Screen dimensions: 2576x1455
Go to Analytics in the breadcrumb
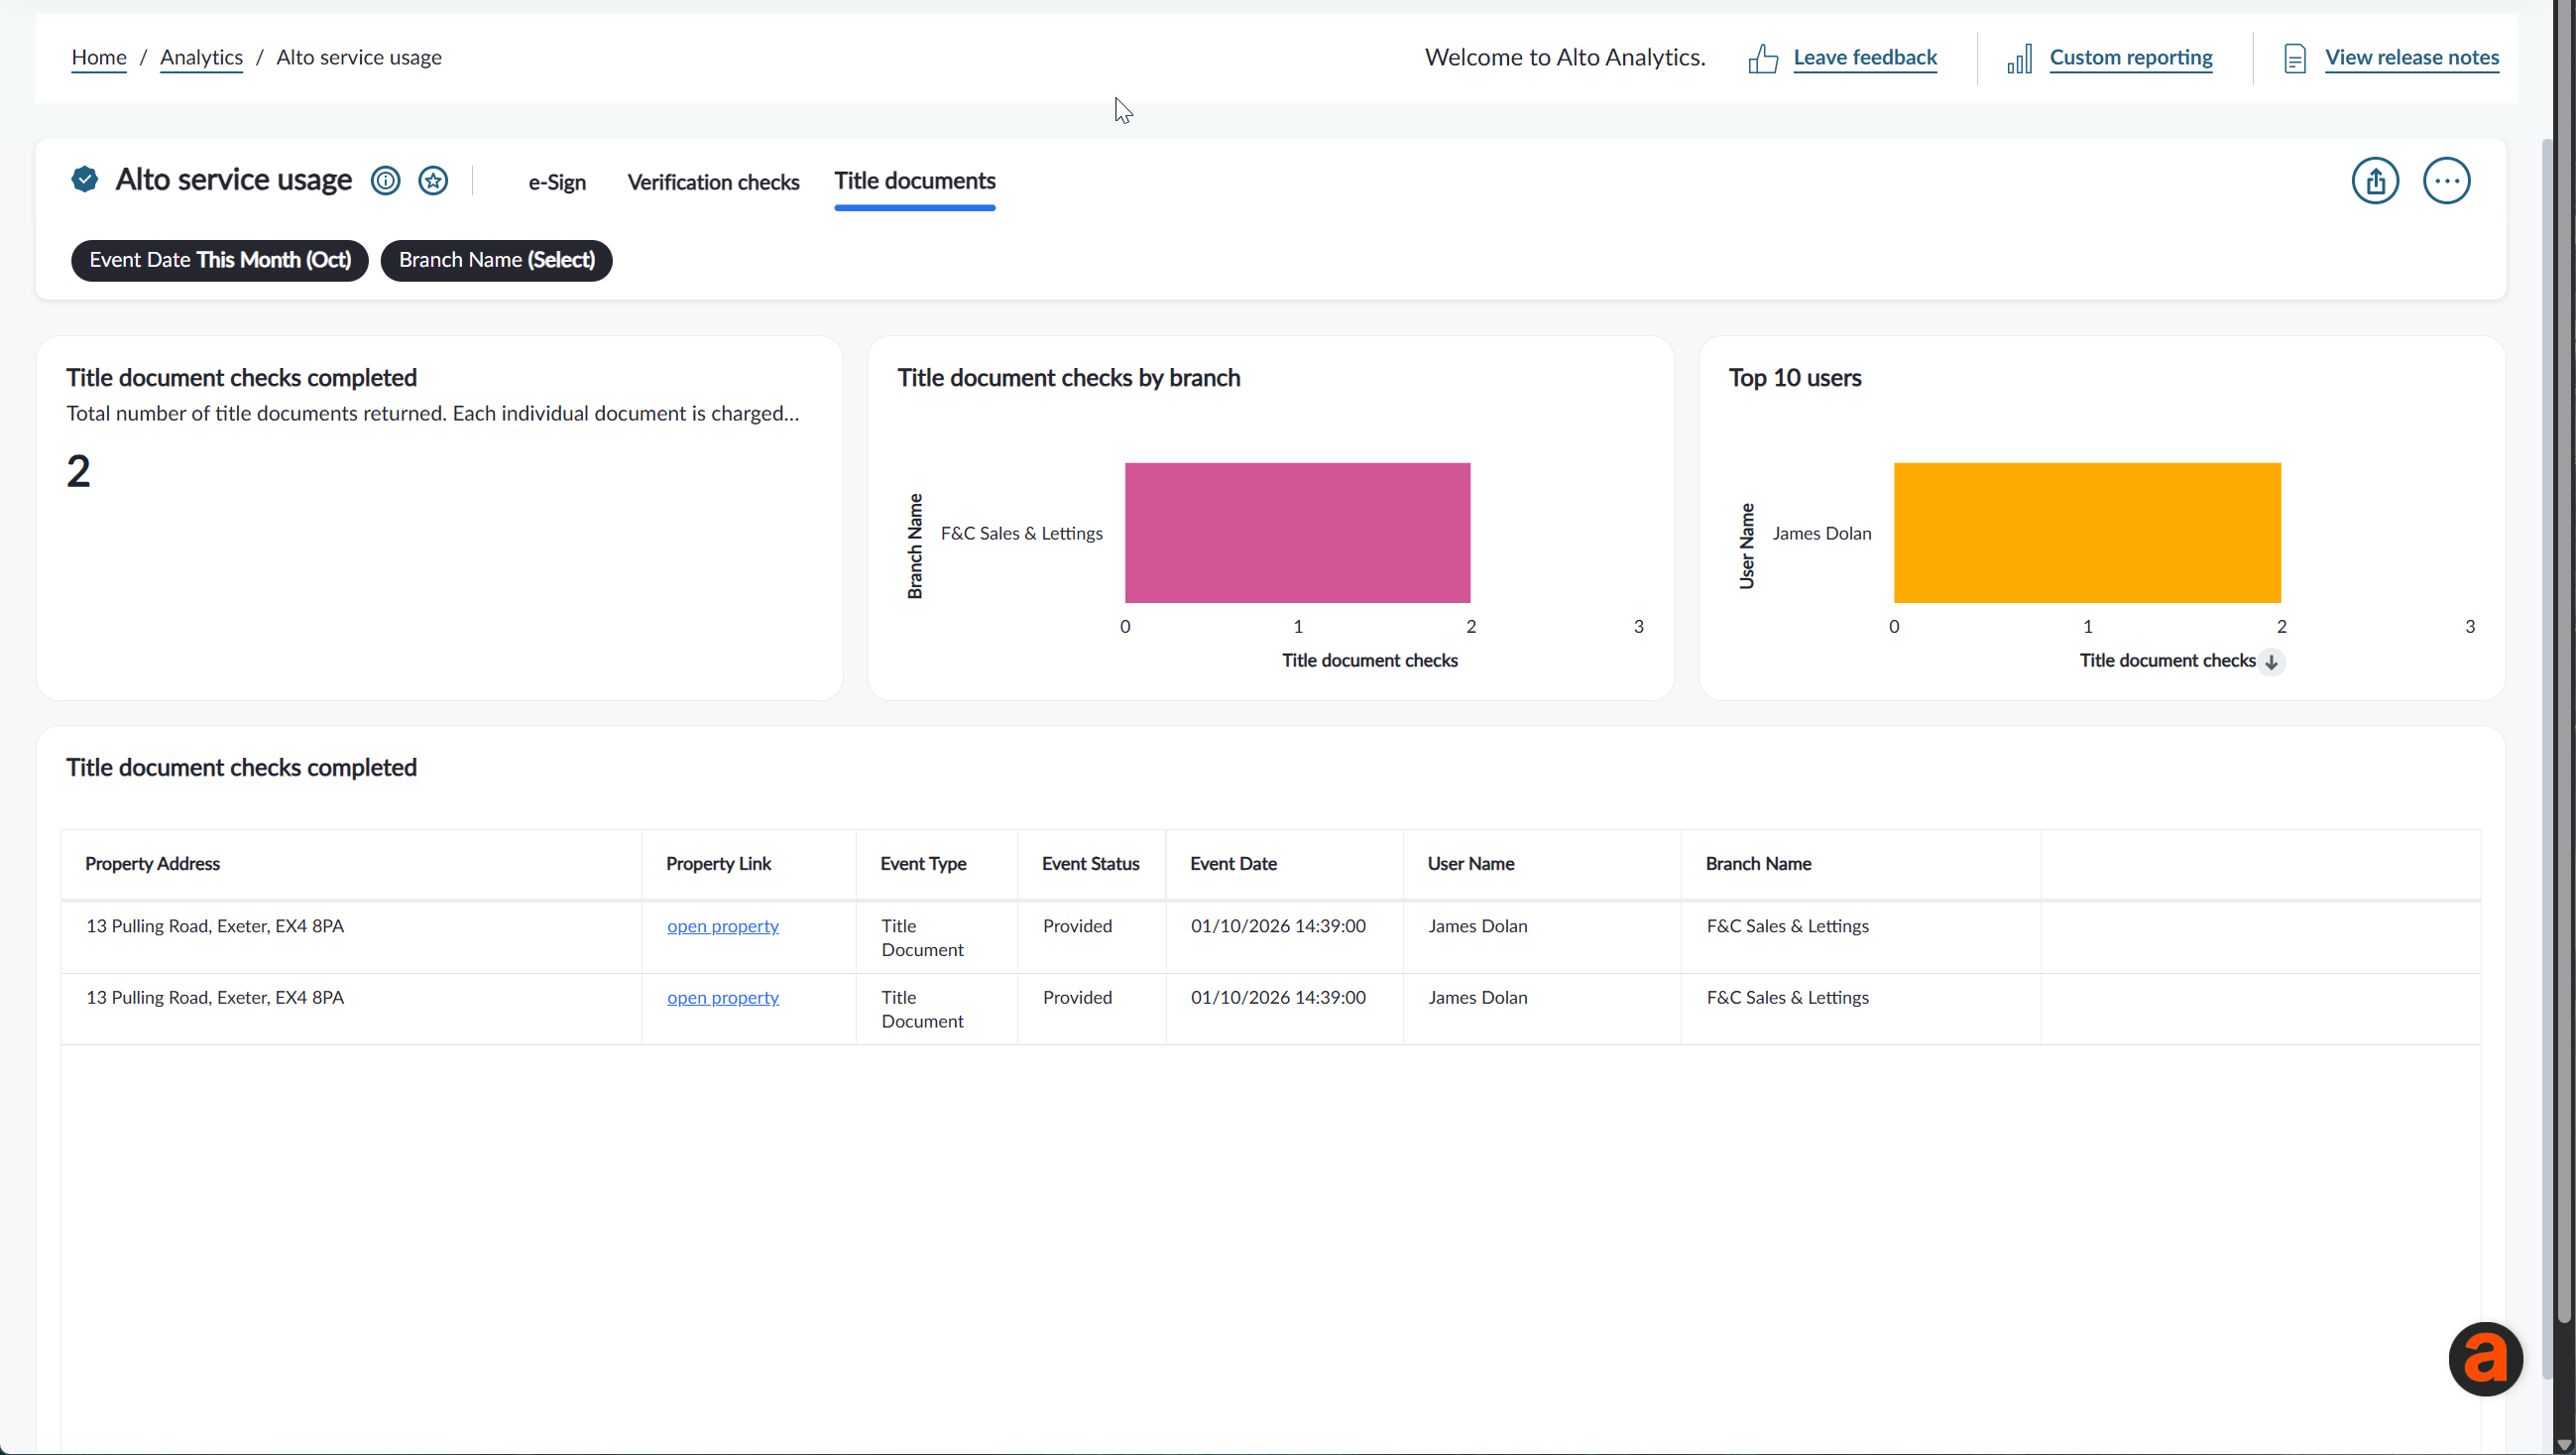click(201, 58)
